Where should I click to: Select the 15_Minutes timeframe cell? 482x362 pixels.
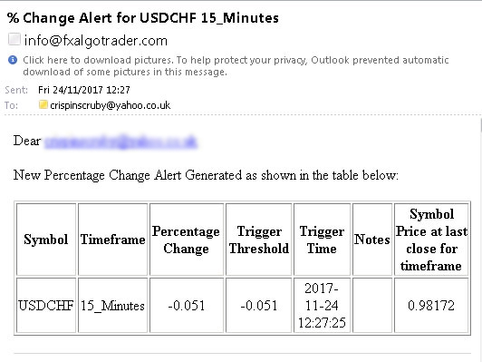tap(113, 306)
